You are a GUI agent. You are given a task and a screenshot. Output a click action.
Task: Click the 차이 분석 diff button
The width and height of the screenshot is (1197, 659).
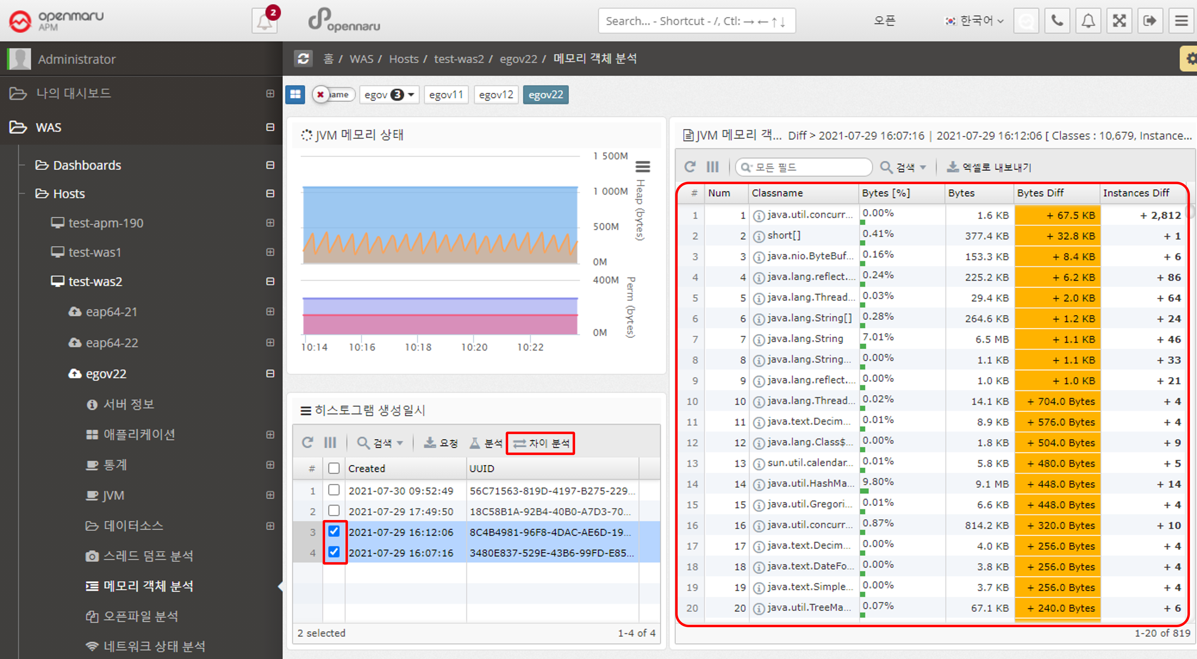[541, 443]
